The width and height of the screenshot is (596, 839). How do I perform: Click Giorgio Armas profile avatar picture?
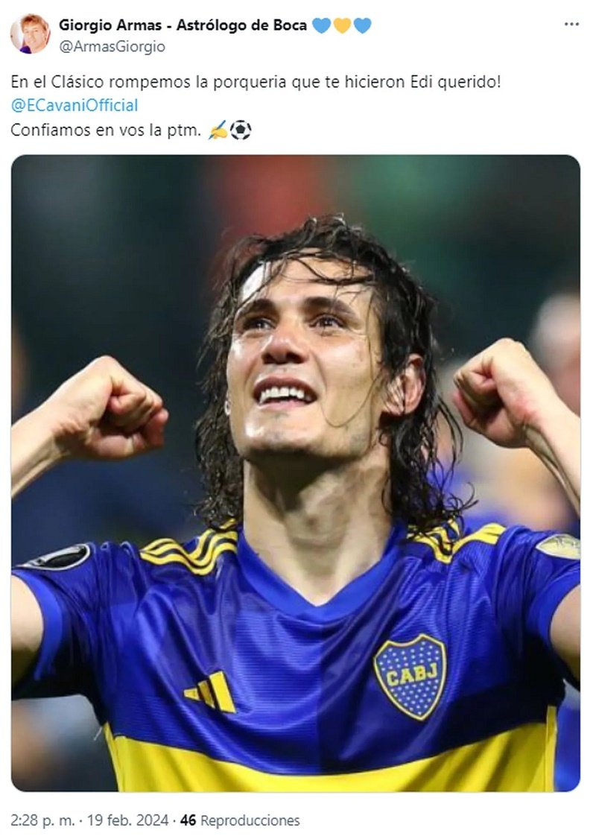tap(31, 34)
